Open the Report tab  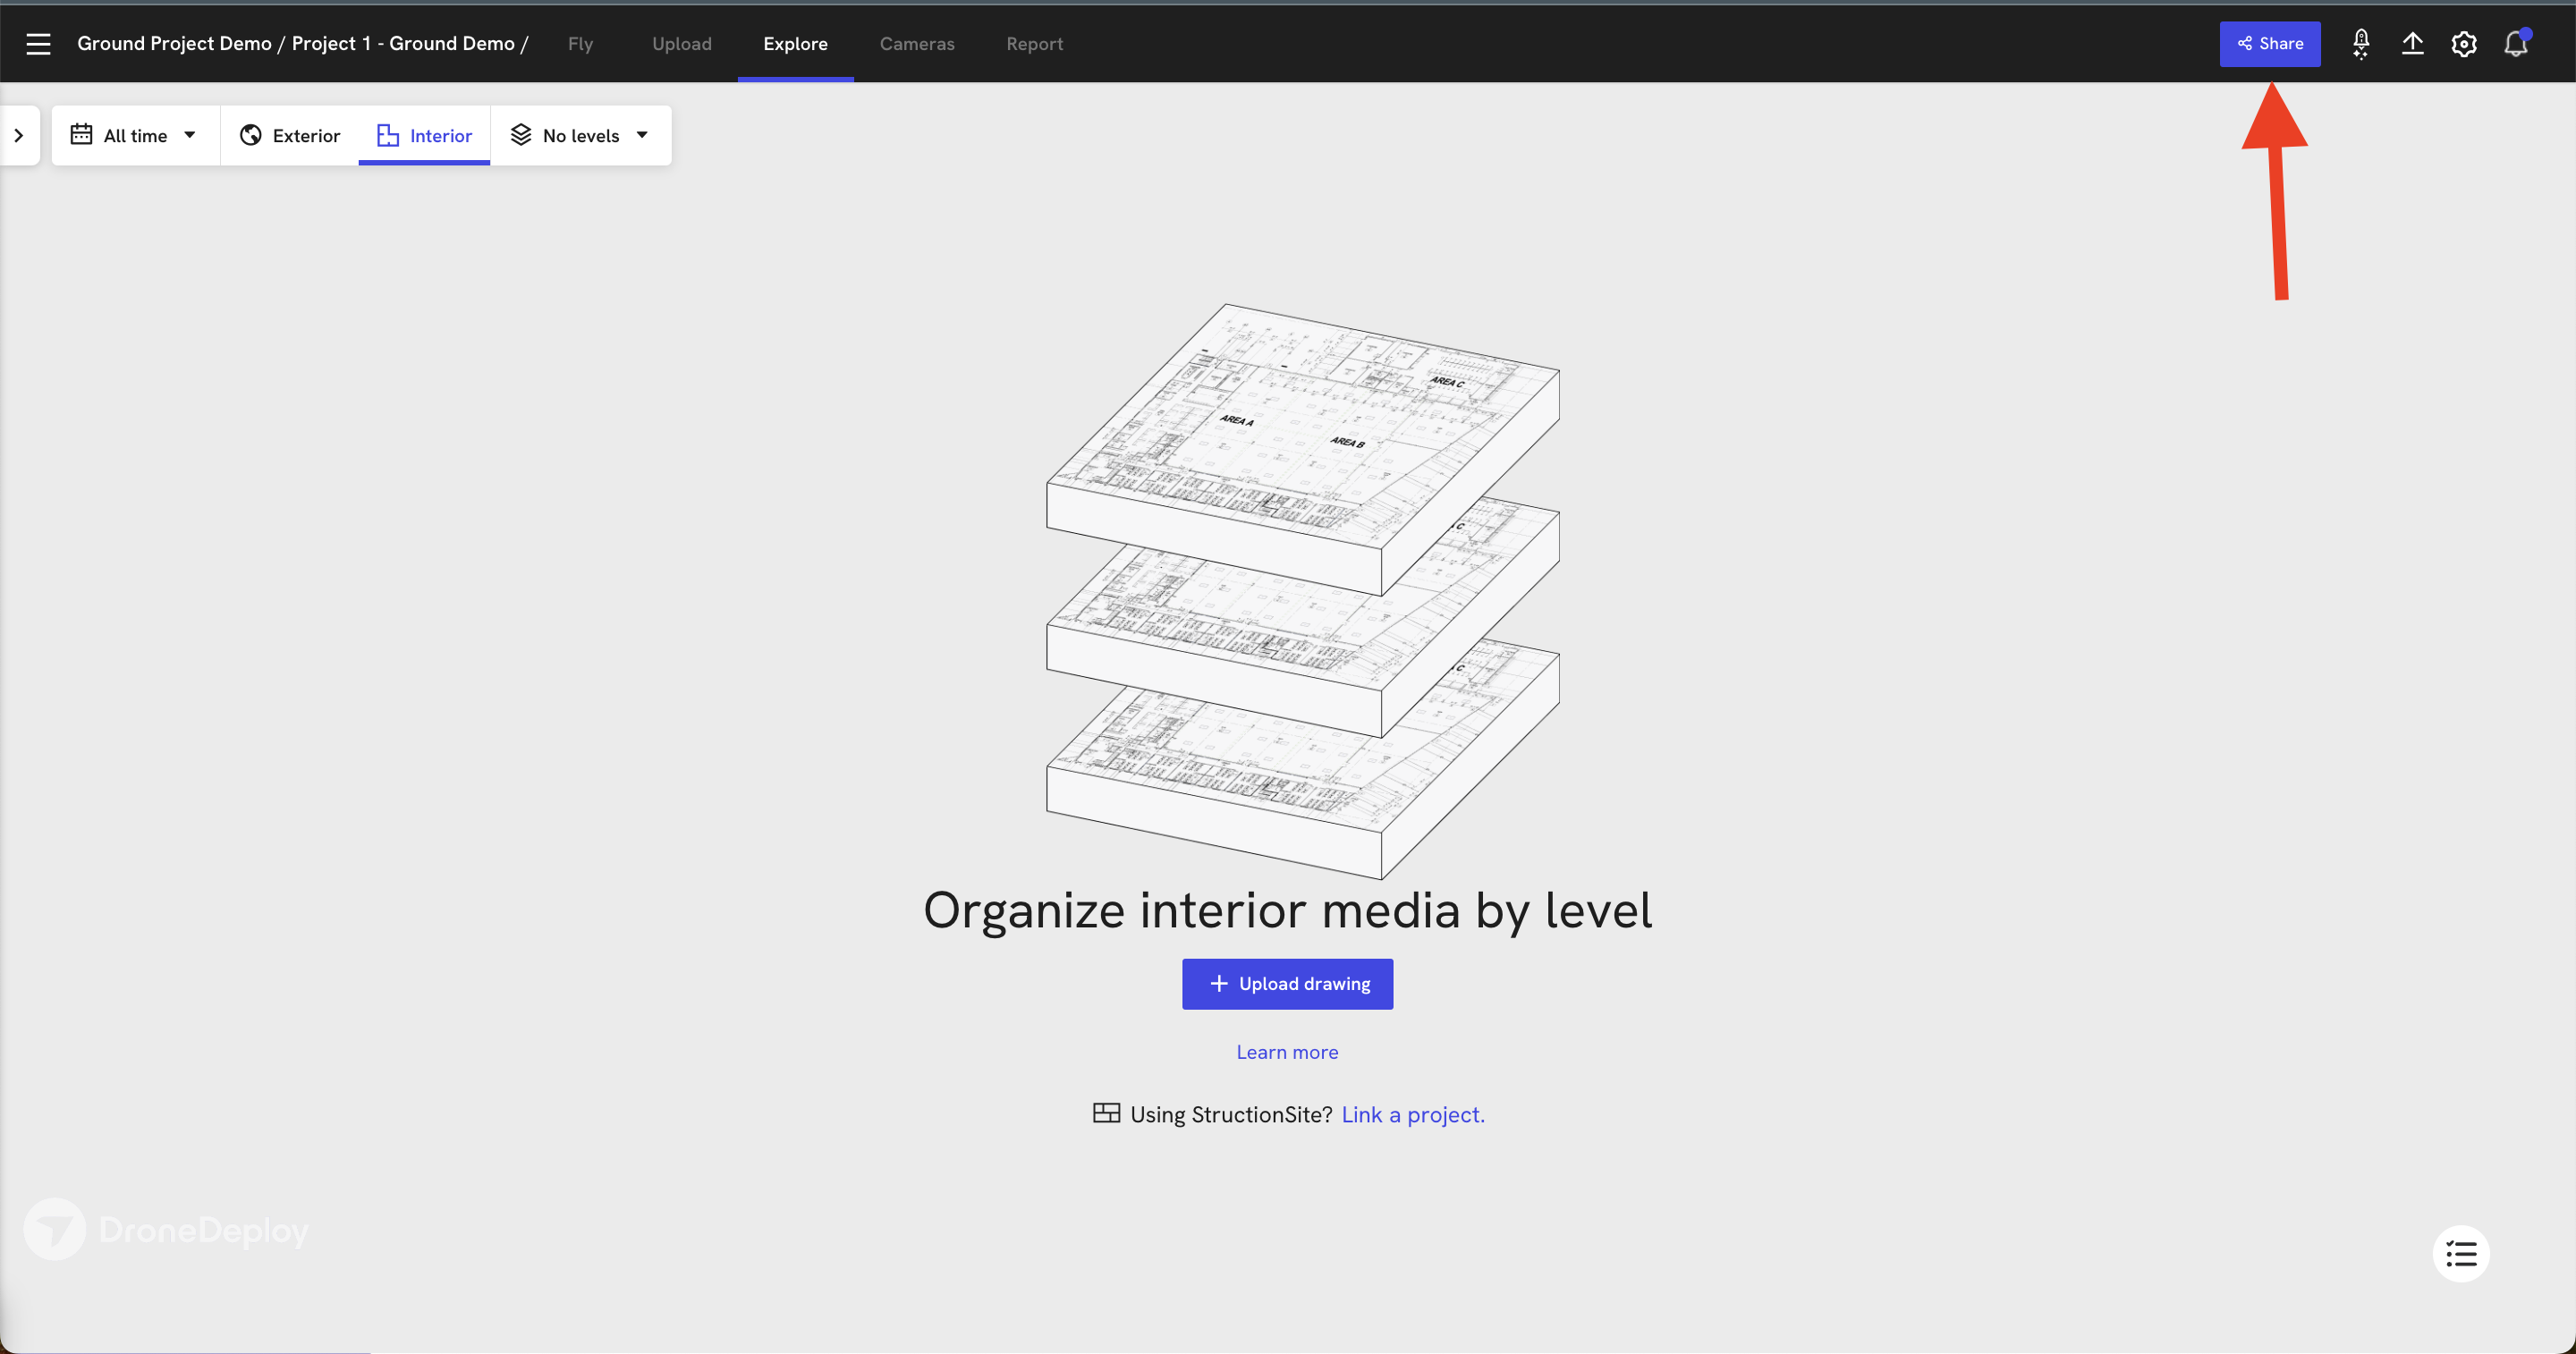[1034, 44]
